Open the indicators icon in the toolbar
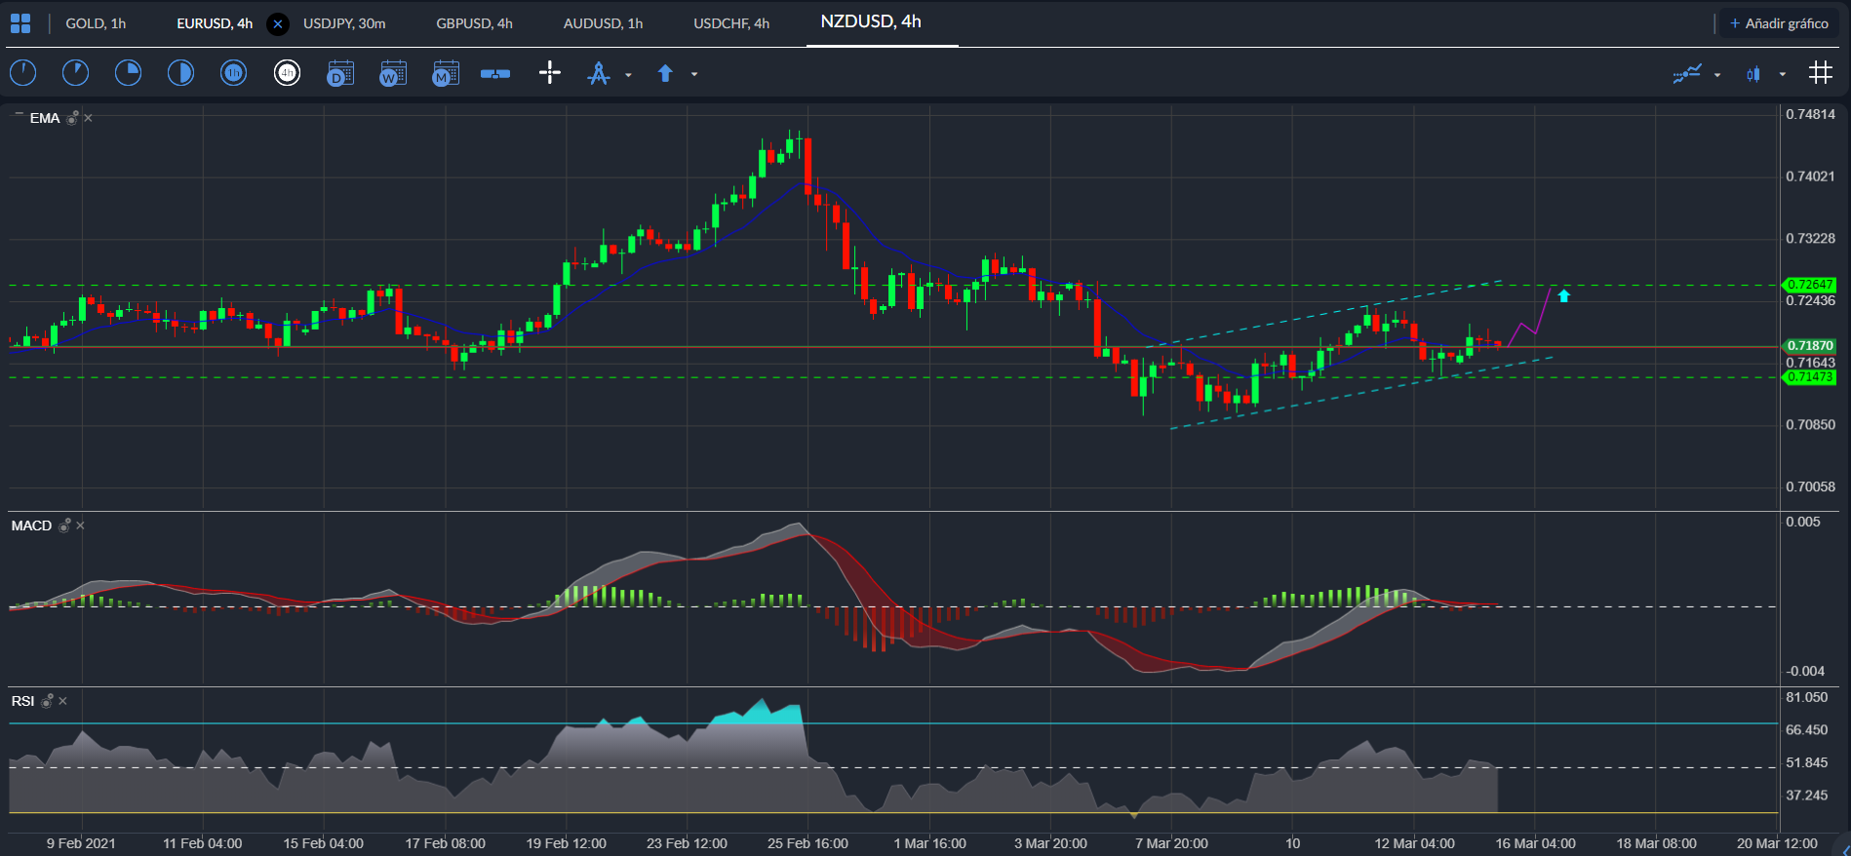Viewport: 1851px width, 856px height. [1687, 73]
